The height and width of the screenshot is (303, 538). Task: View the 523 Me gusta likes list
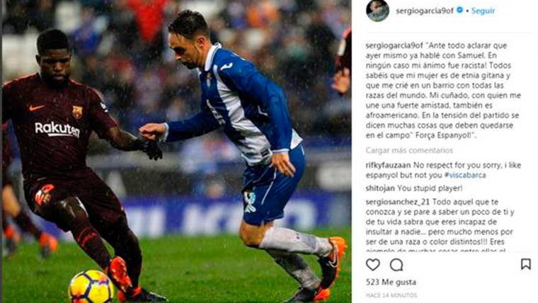[391, 282]
